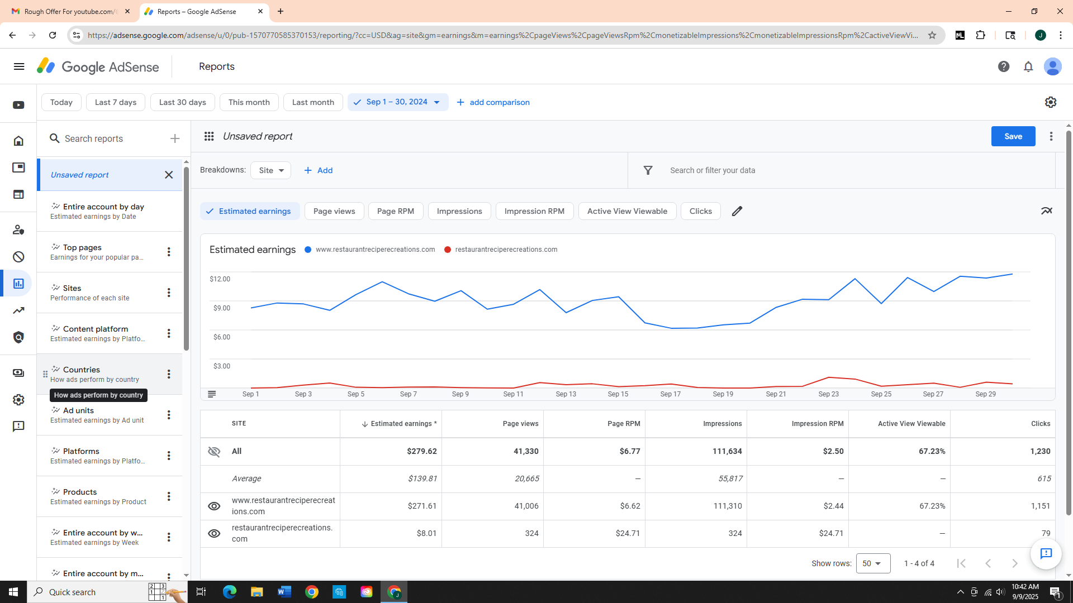Open options for Products report
Image resolution: width=1073 pixels, height=603 pixels.
point(169,496)
